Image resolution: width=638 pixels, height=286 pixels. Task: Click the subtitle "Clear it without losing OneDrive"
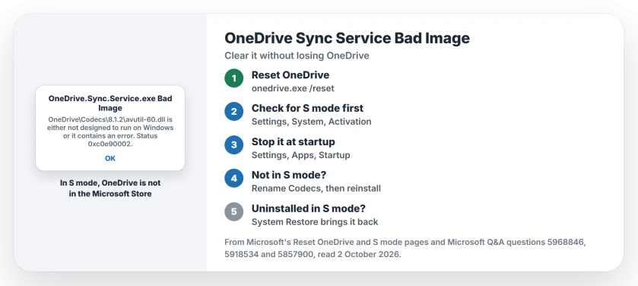click(297, 56)
